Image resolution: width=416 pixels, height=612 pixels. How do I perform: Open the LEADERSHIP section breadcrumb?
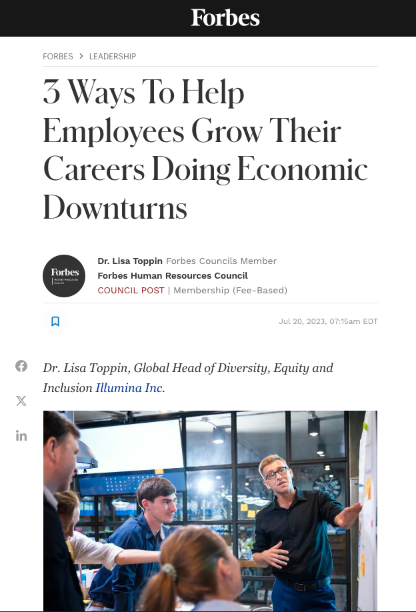(113, 57)
